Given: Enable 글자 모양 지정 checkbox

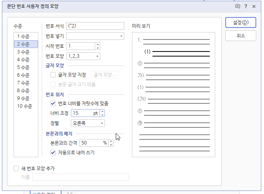Looking at the screenshot, I should (x=53, y=75).
